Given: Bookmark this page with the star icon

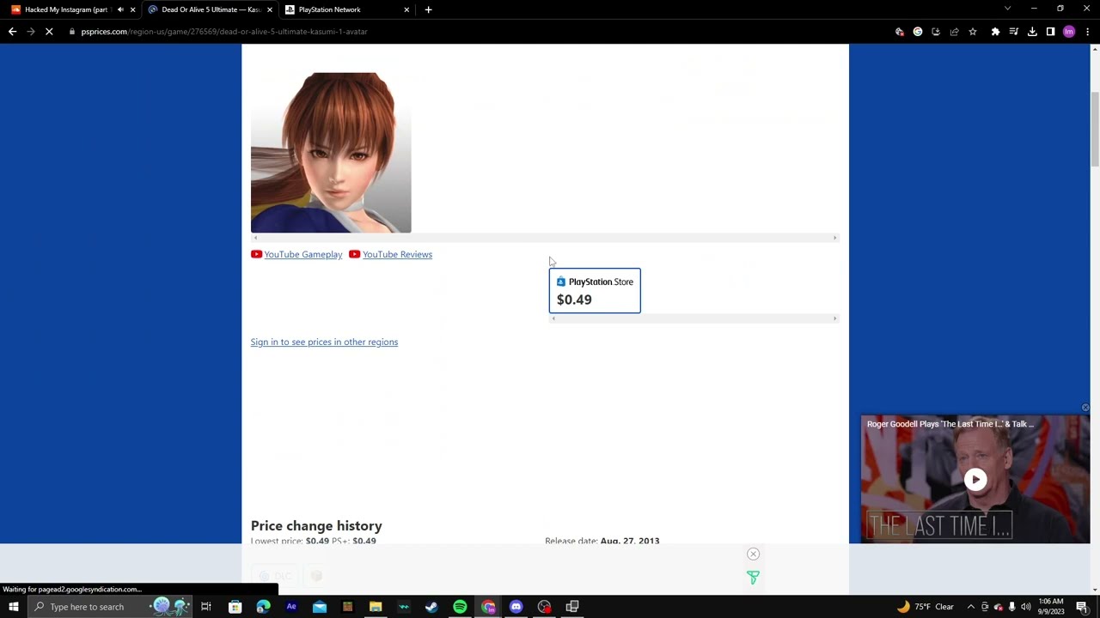Looking at the screenshot, I should 973,32.
